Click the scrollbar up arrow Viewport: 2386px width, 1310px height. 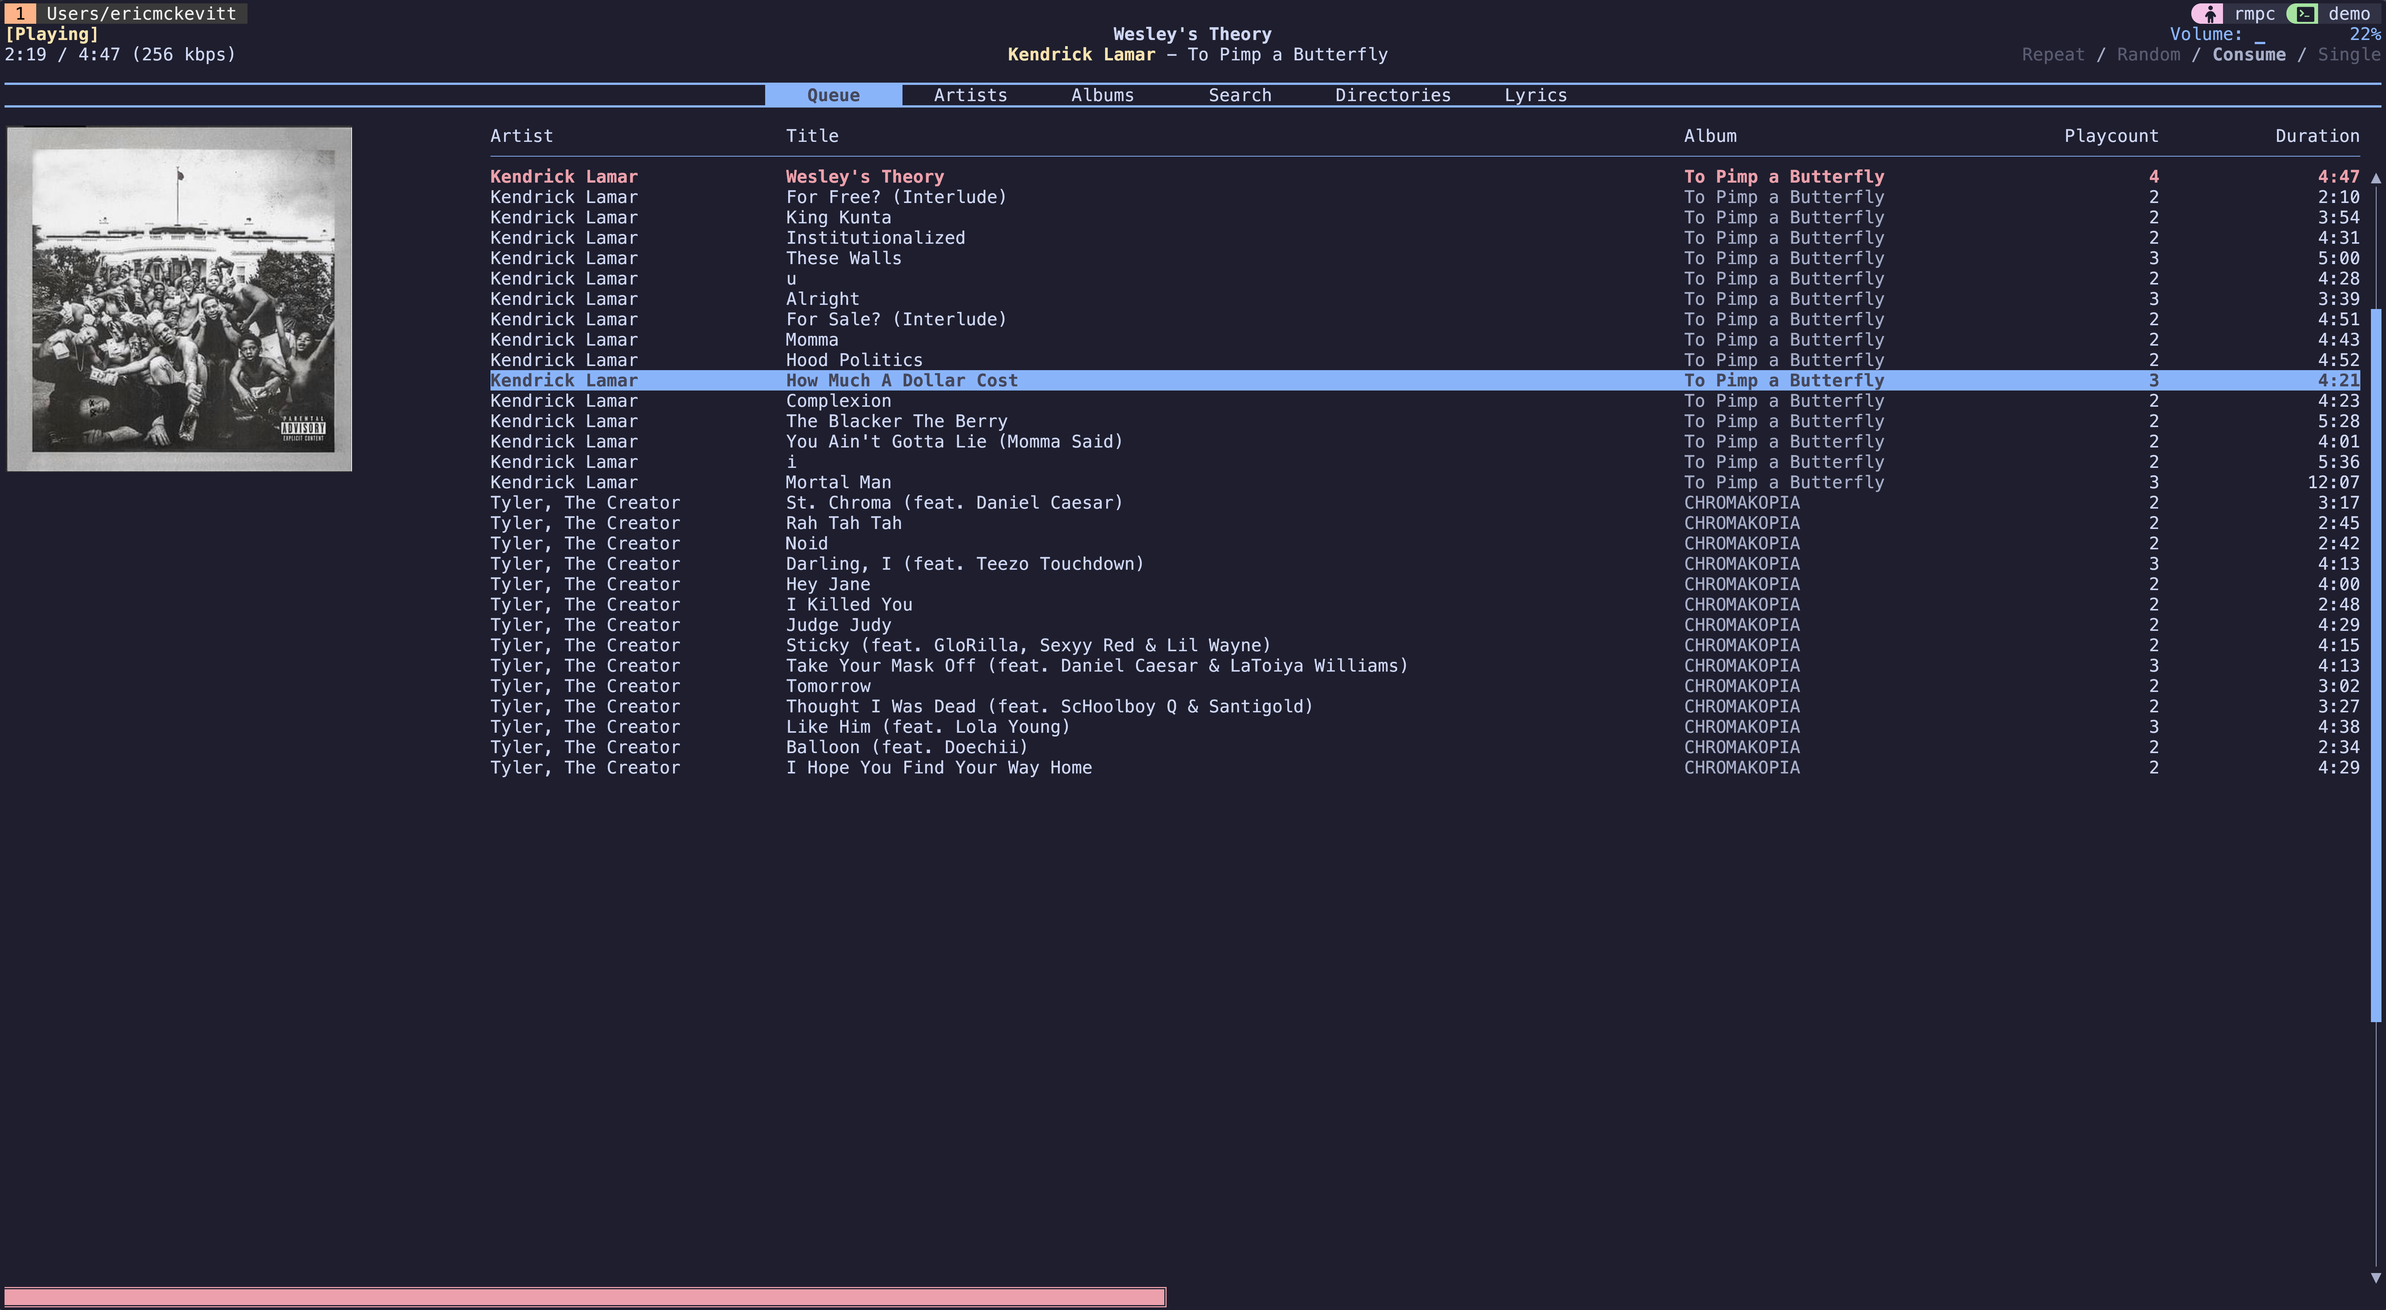[x=2376, y=177]
